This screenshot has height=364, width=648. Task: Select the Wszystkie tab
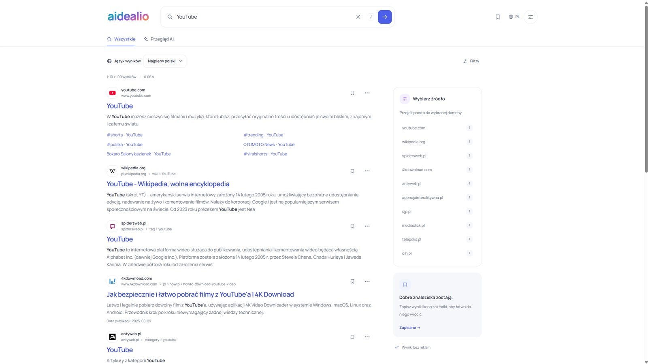click(x=121, y=39)
